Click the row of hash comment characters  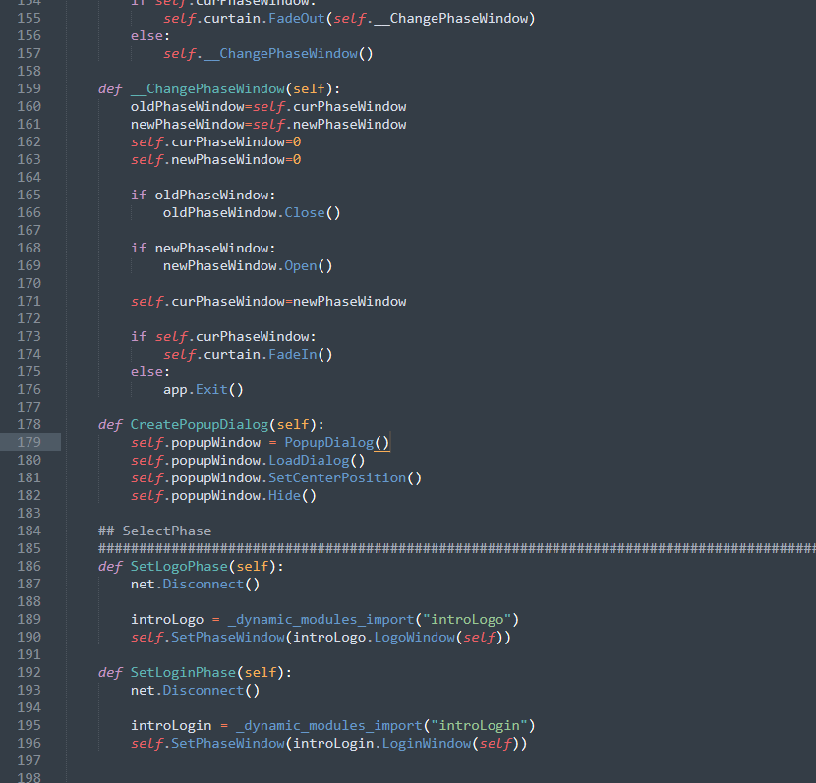[x=452, y=549]
